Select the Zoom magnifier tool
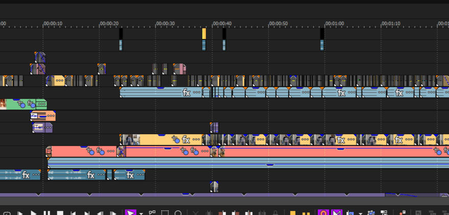The image size is (449, 215). [x=178, y=213]
